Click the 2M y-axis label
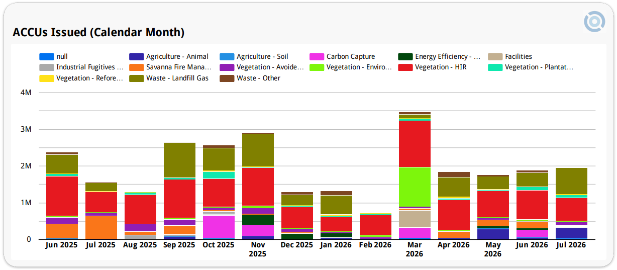The image size is (617, 270). pos(26,166)
